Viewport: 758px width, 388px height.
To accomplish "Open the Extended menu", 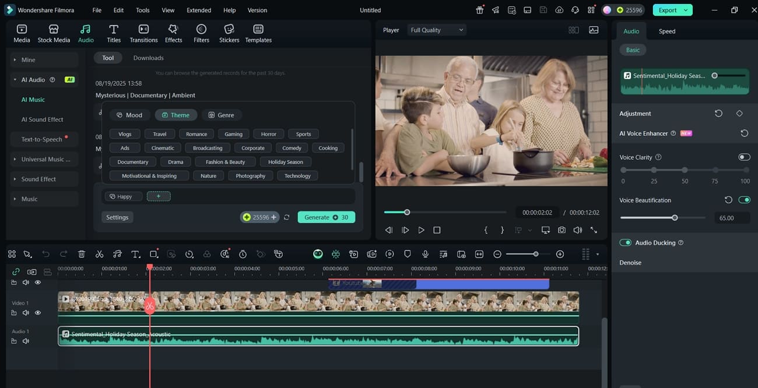I will (199, 10).
